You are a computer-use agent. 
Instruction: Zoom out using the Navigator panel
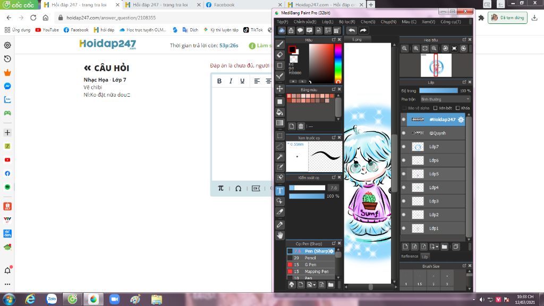coord(434,48)
